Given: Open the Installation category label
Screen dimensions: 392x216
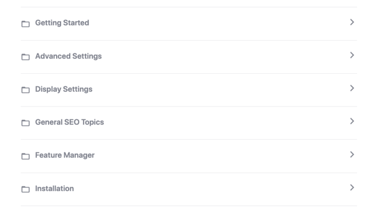Looking at the screenshot, I should pyautogui.click(x=55, y=189).
